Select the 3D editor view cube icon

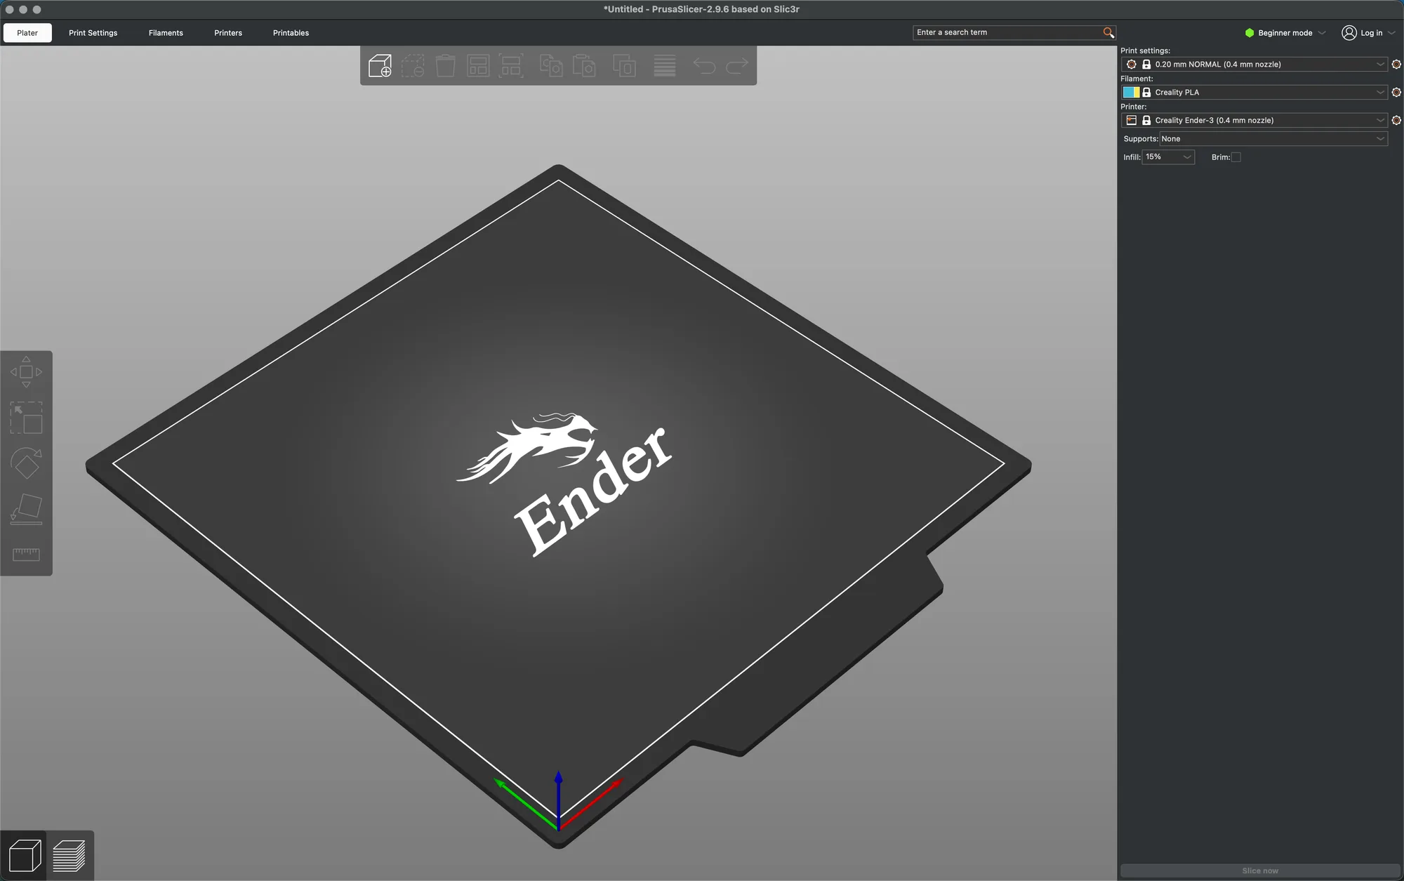pos(25,856)
